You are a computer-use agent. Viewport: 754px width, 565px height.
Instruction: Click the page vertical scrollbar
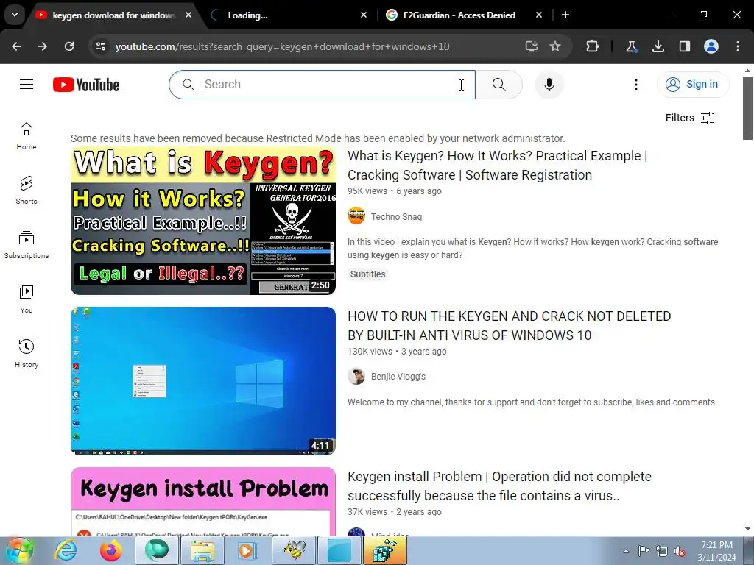[x=747, y=108]
